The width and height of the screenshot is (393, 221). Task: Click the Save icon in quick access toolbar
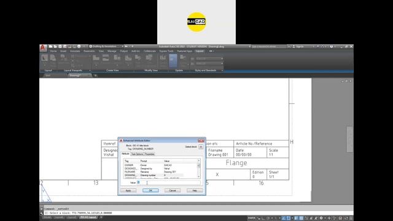pyautogui.click(x=60, y=47)
